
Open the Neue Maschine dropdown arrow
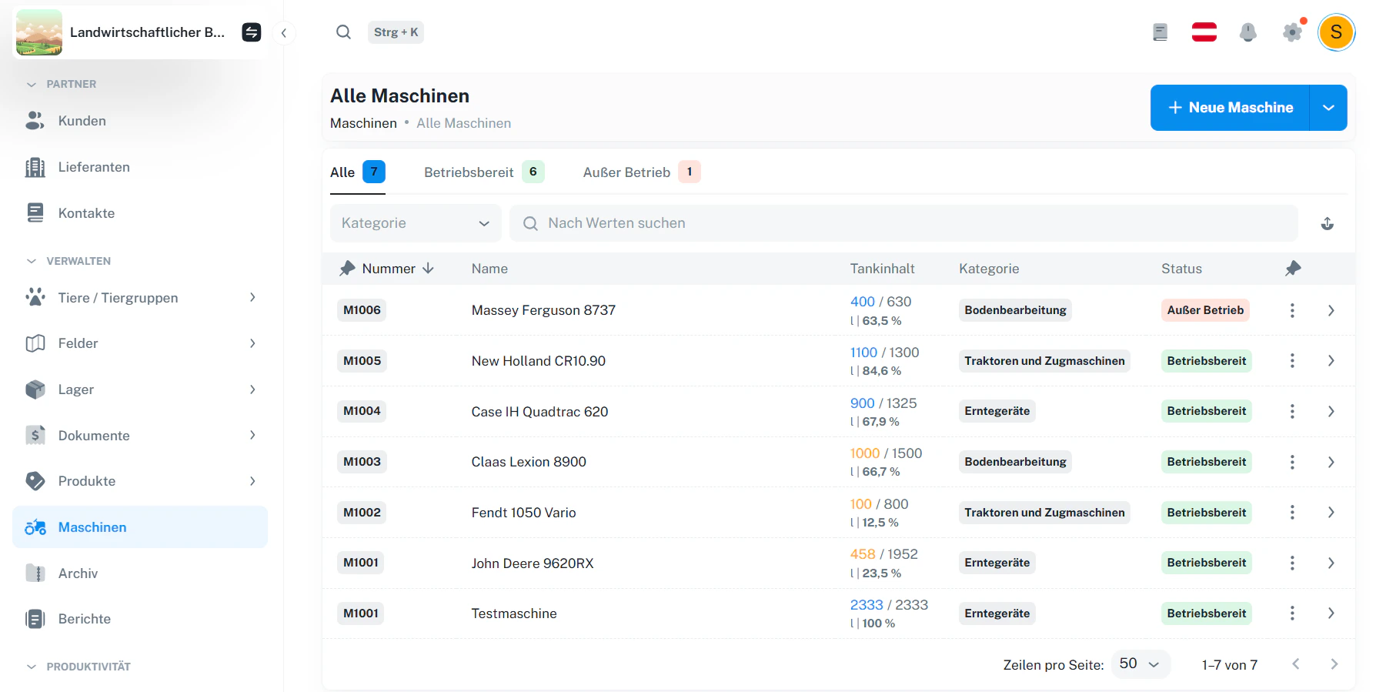point(1328,108)
